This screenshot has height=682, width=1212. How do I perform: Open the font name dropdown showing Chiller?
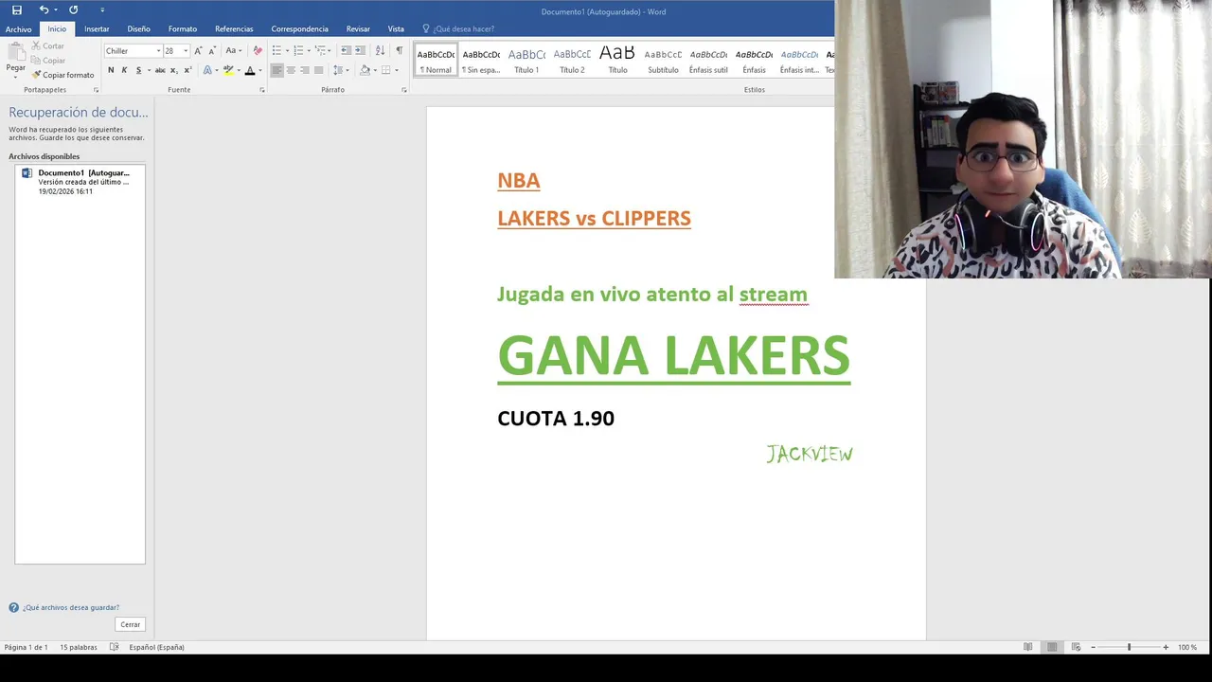pos(158,50)
